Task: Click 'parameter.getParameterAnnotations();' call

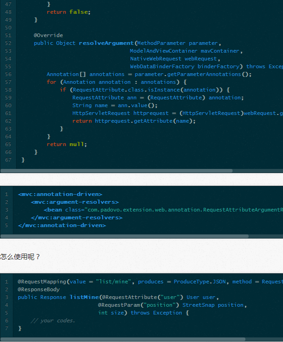Action: 193,74
